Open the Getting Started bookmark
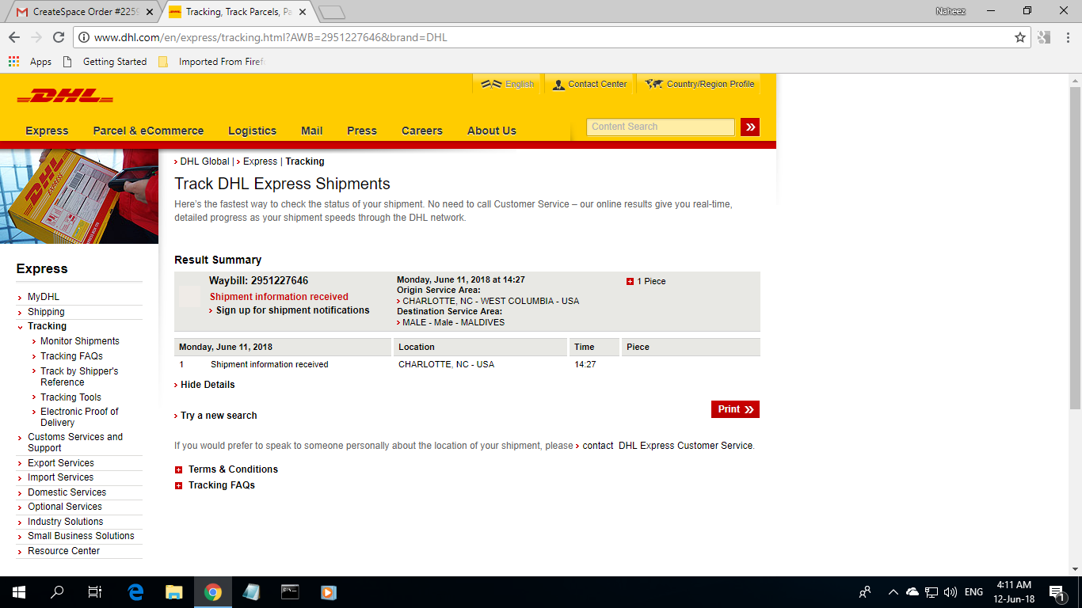 [x=105, y=62]
